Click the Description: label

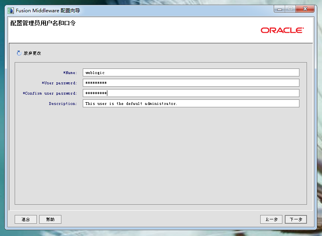click(x=63, y=103)
